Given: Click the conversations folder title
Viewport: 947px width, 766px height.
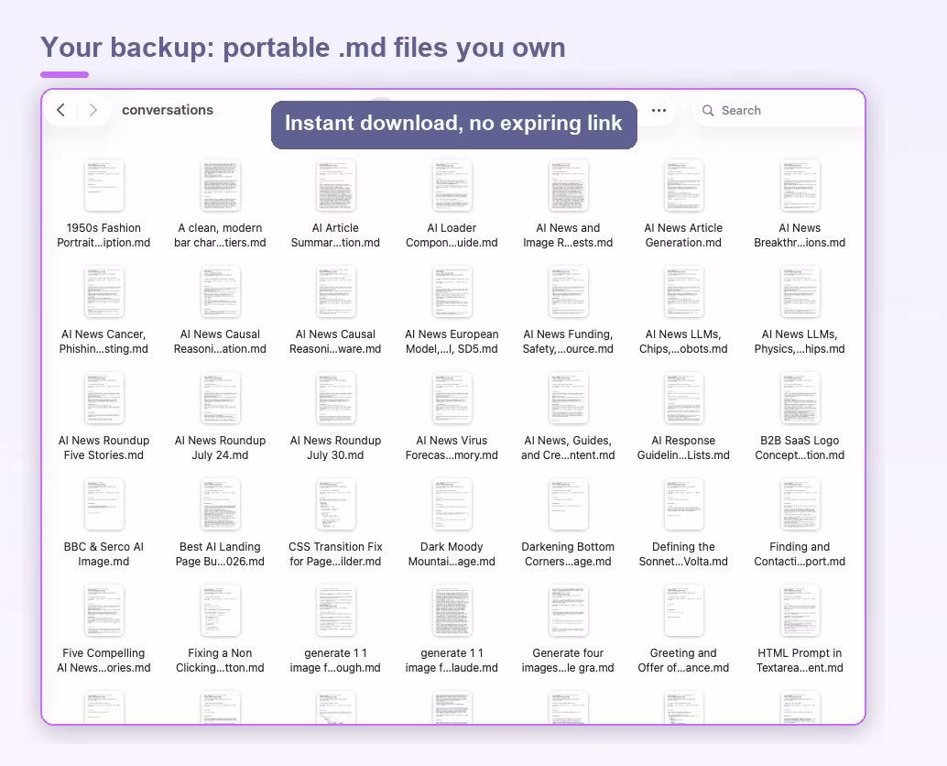Looking at the screenshot, I should tap(168, 110).
